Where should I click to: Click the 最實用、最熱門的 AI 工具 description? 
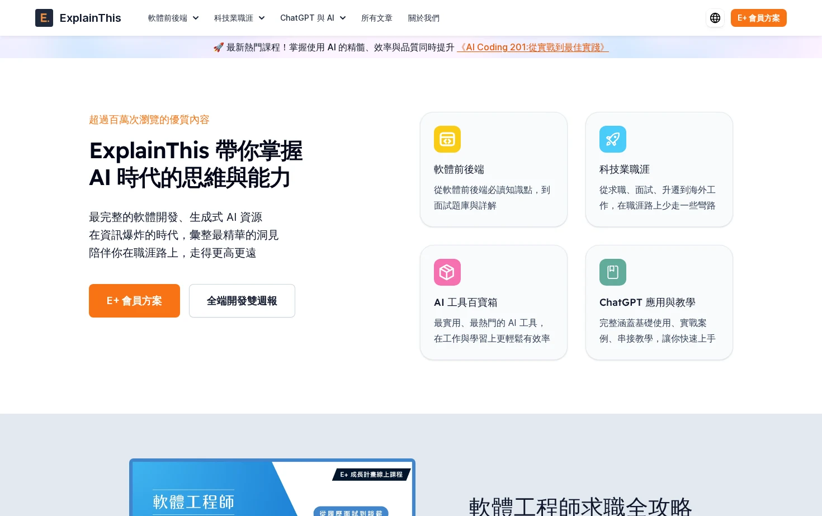(492, 331)
